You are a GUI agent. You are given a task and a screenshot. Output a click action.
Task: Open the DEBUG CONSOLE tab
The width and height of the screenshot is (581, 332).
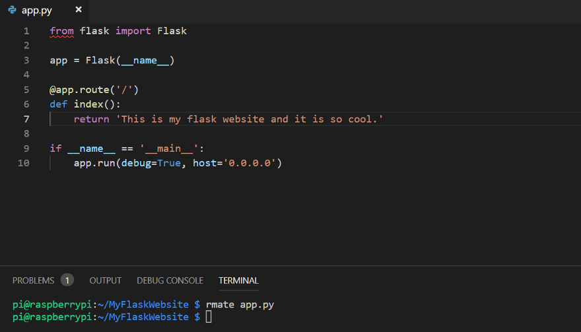(x=170, y=281)
